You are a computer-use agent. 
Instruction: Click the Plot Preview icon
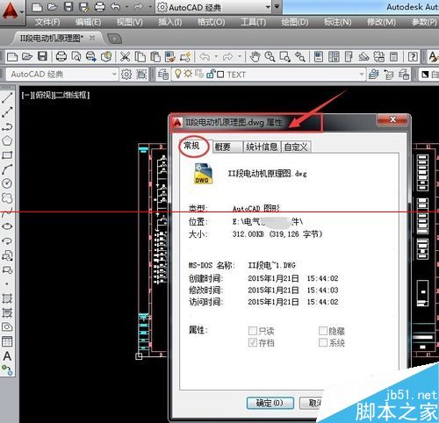pos(76,56)
